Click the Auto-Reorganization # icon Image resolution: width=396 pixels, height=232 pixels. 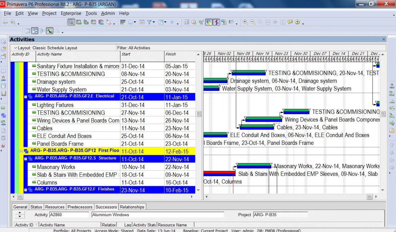click(x=172, y=22)
